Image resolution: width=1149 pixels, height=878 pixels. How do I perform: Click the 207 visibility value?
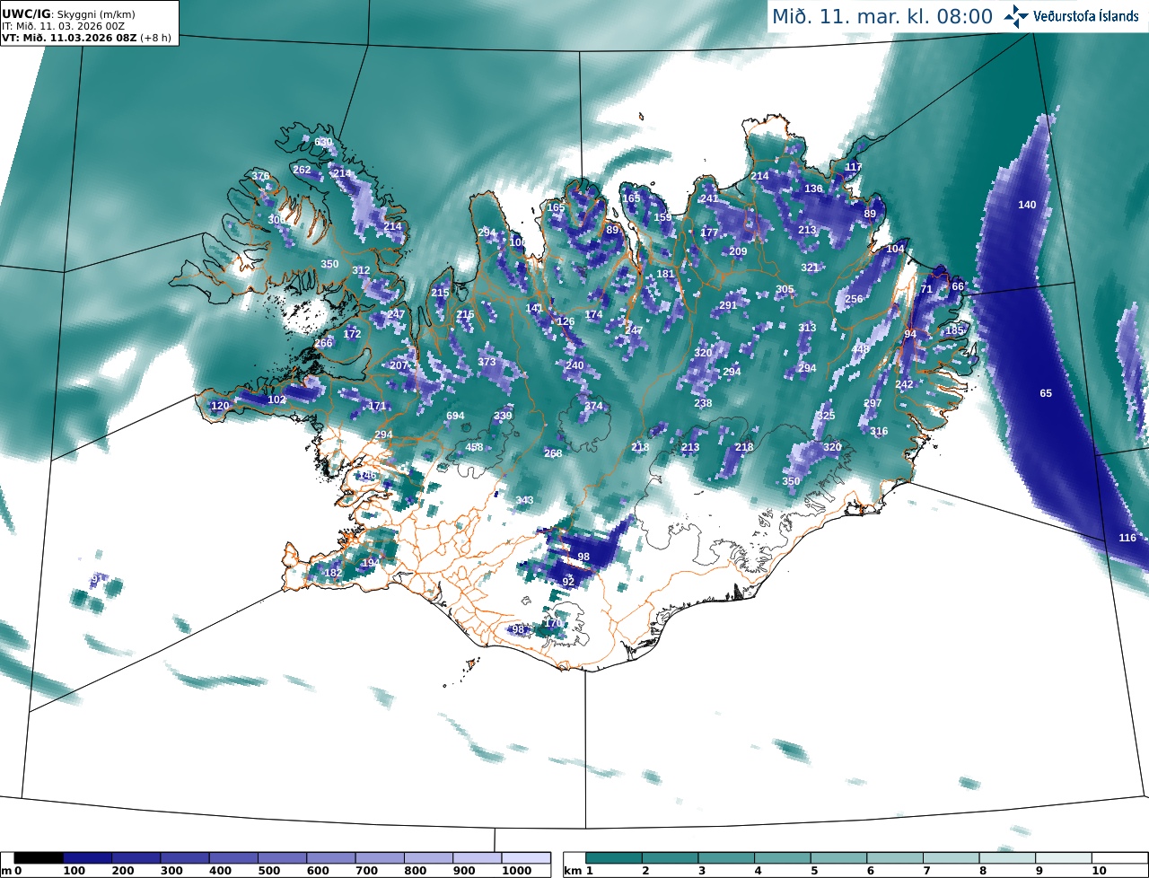click(x=399, y=365)
